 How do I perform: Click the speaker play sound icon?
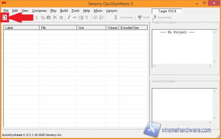point(95,17)
